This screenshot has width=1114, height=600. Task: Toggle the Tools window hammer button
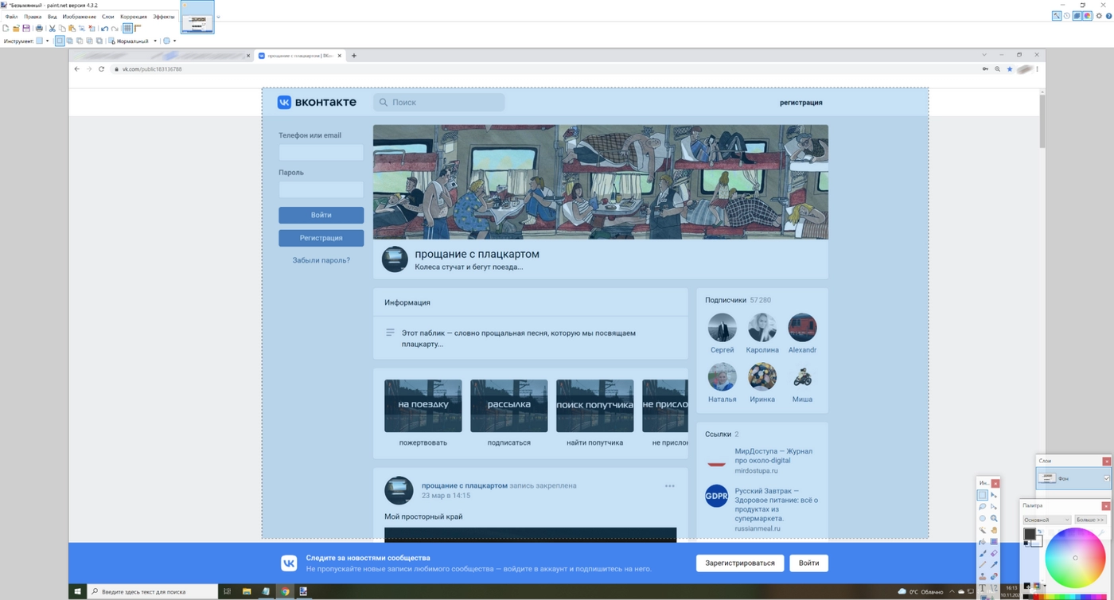pyautogui.click(x=1057, y=15)
